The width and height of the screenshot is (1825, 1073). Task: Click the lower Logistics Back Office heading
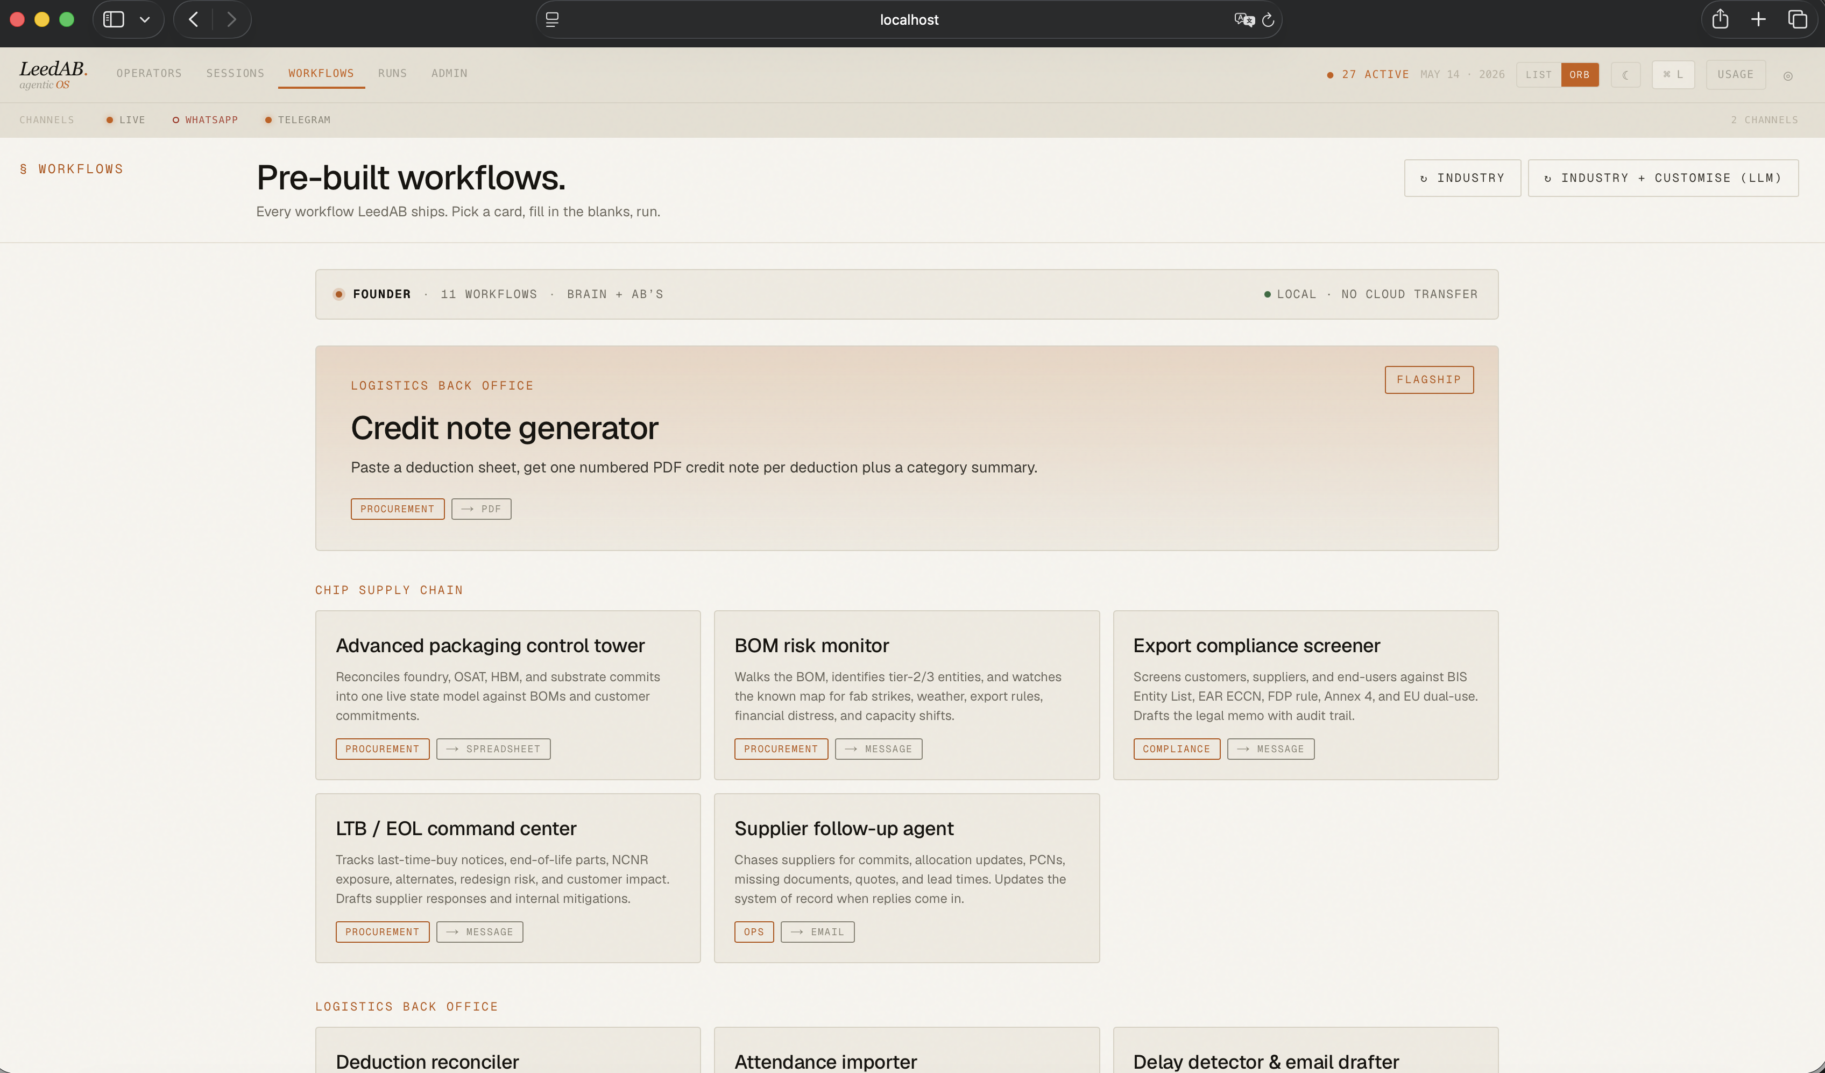click(406, 1006)
